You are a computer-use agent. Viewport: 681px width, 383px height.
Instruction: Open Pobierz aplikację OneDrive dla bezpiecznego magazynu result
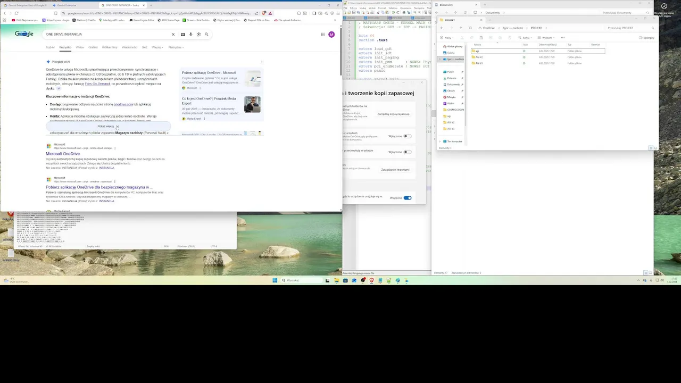point(99,187)
